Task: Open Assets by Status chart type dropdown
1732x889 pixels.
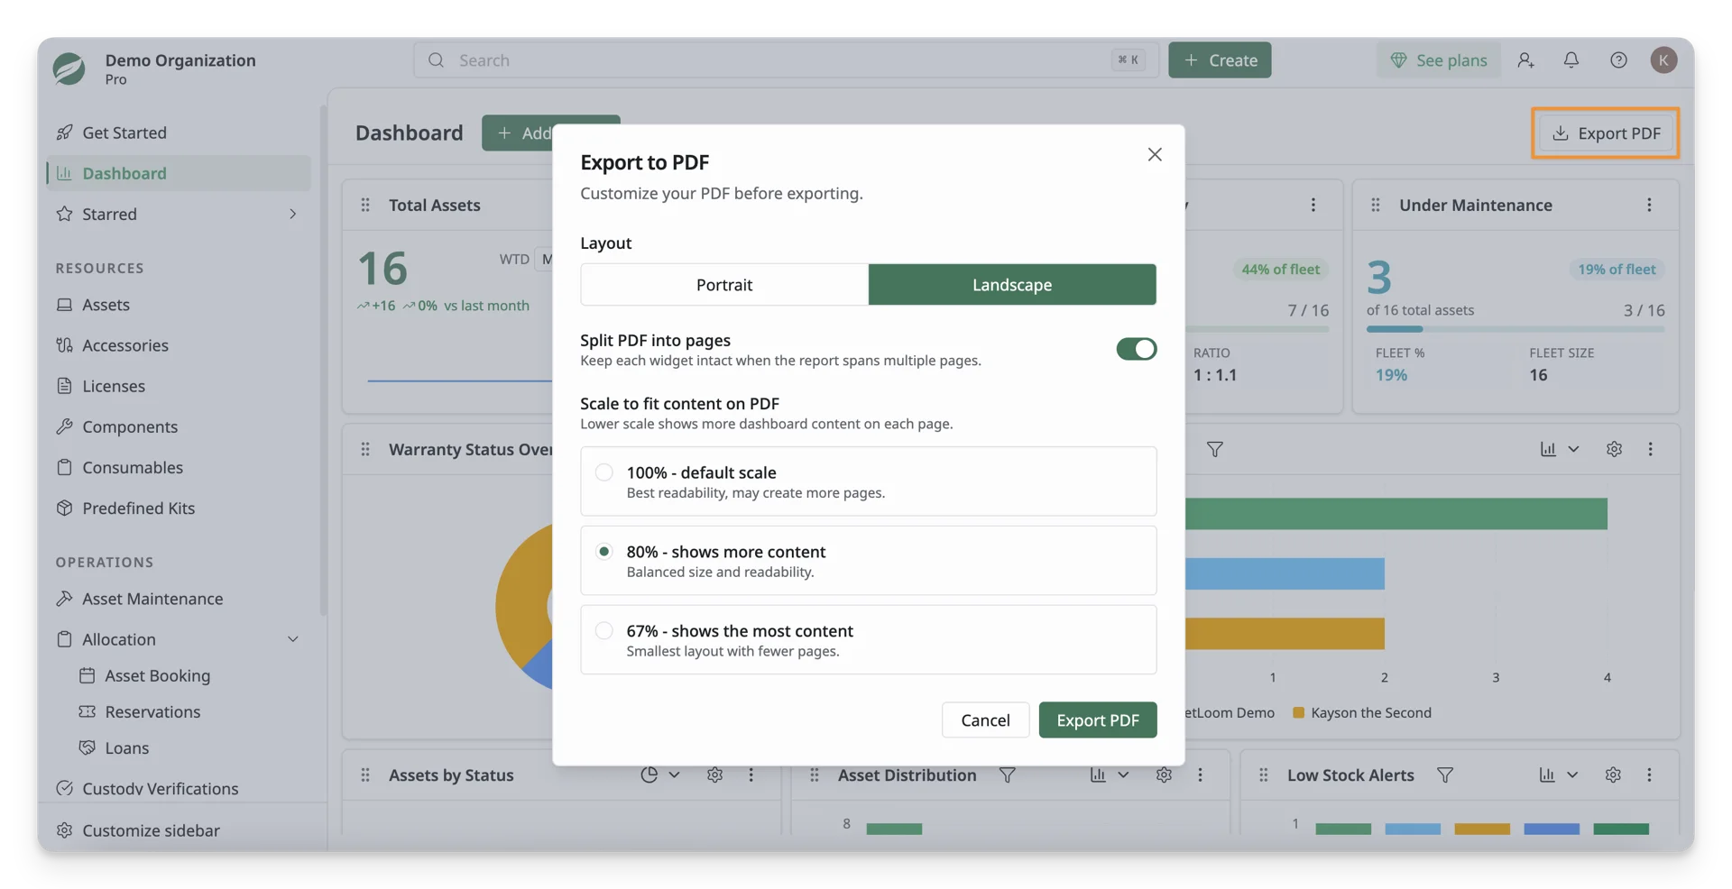Action: click(x=659, y=775)
